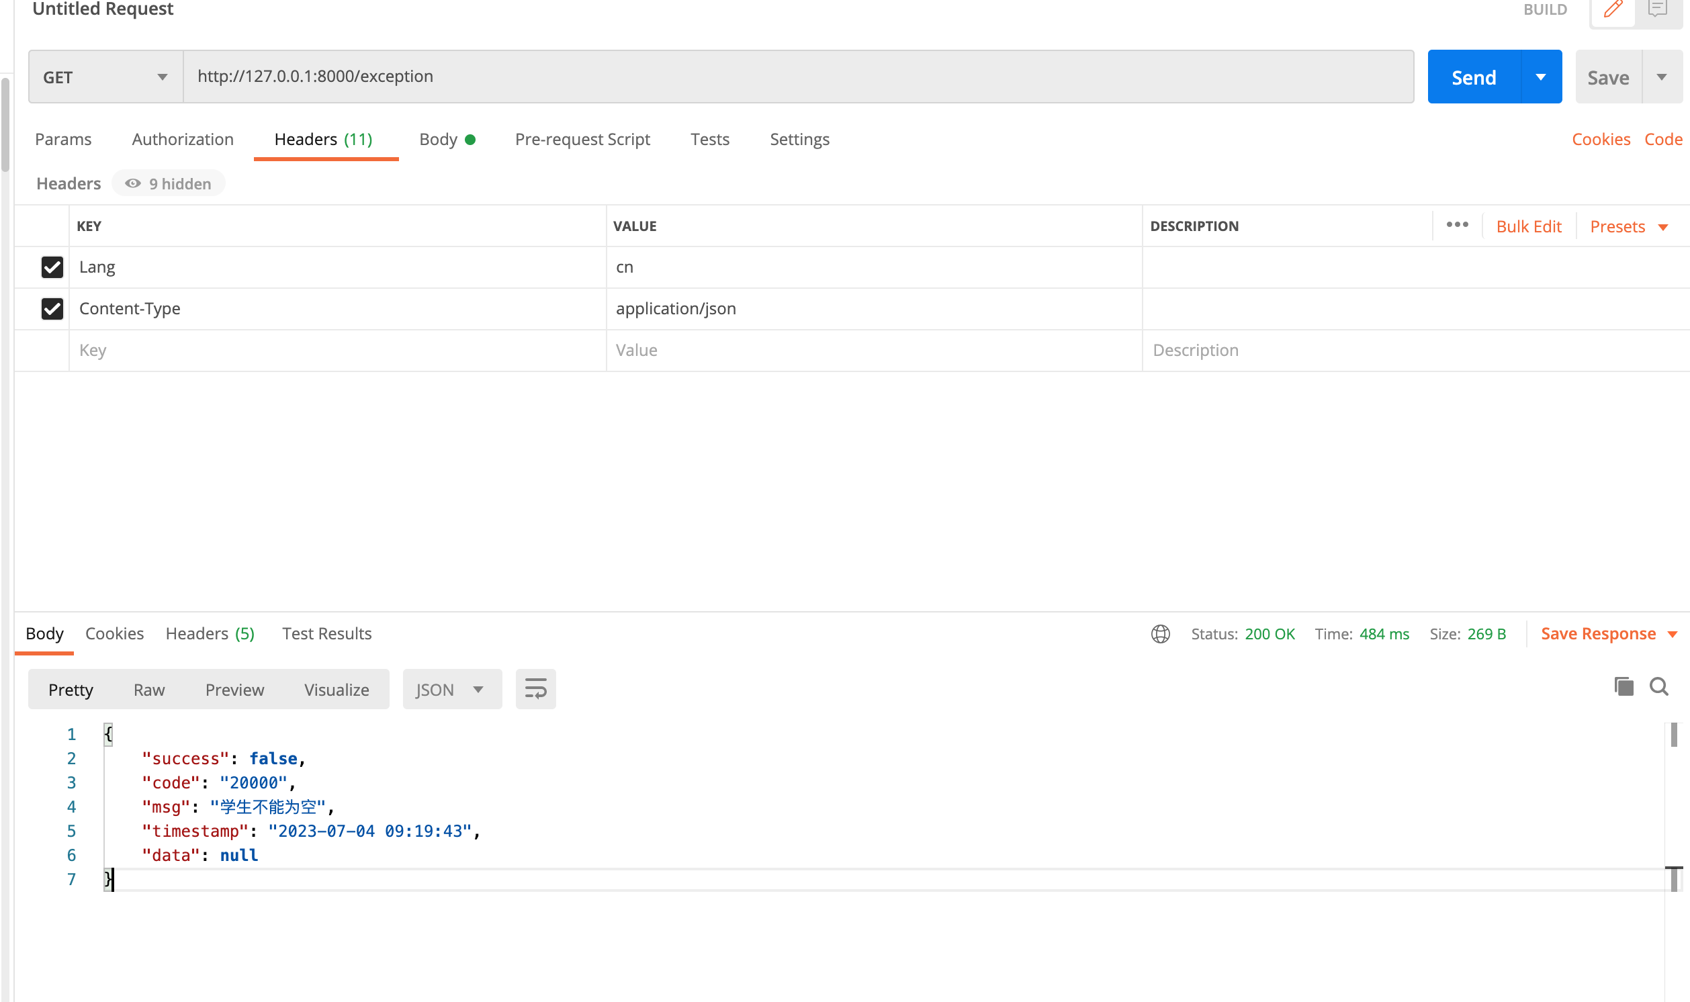Copy response body with the copy icon
The width and height of the screenshot is (1690, 1002).
[x=1623, y=686]
